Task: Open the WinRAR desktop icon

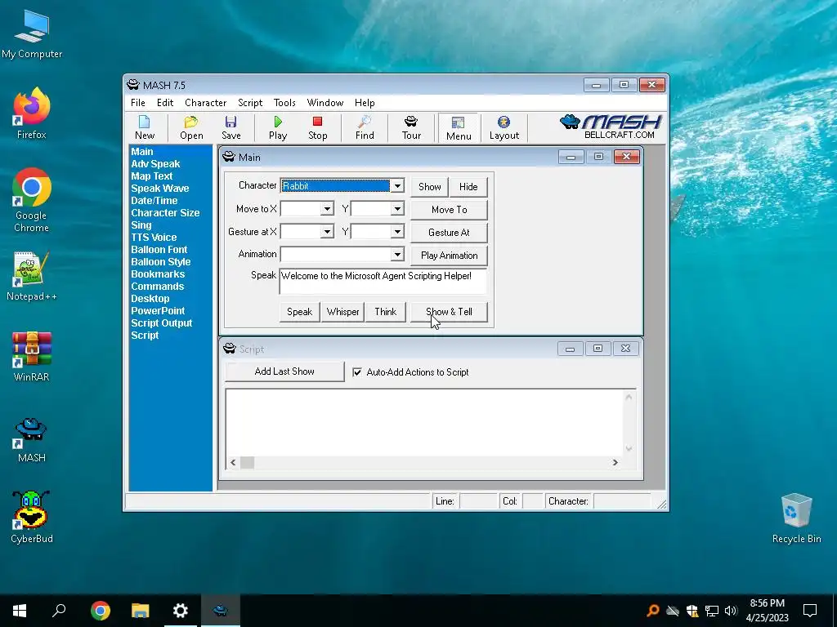Action: (x=32, y=357)
